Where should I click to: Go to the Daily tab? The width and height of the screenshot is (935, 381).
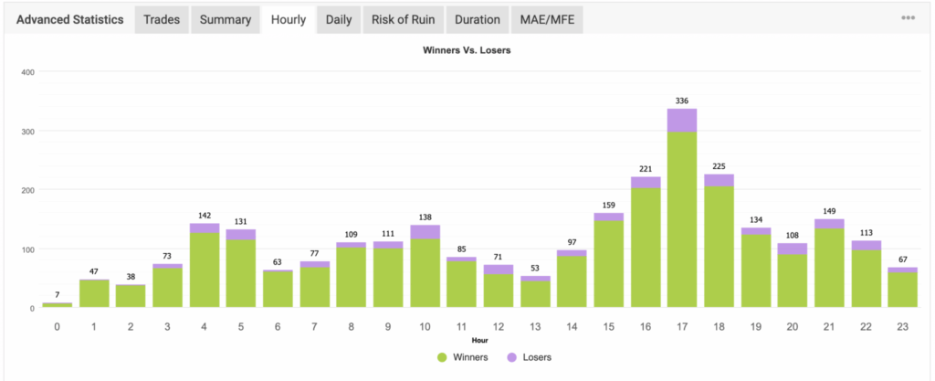tap(339, 20)
